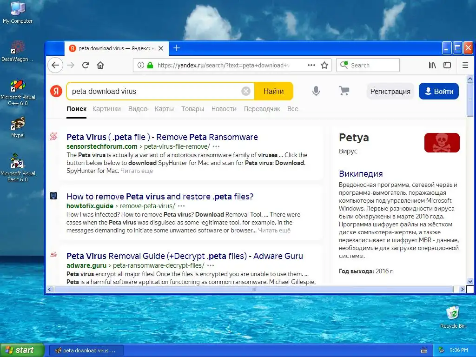The width and height of the screenshot is (476, 357).
Task: Launch the Mypal browser shortcut
Action: click(x=18, y=127)
